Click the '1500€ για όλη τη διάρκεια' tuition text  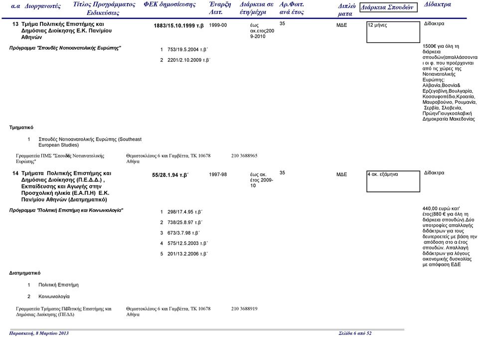coord(450,83)
